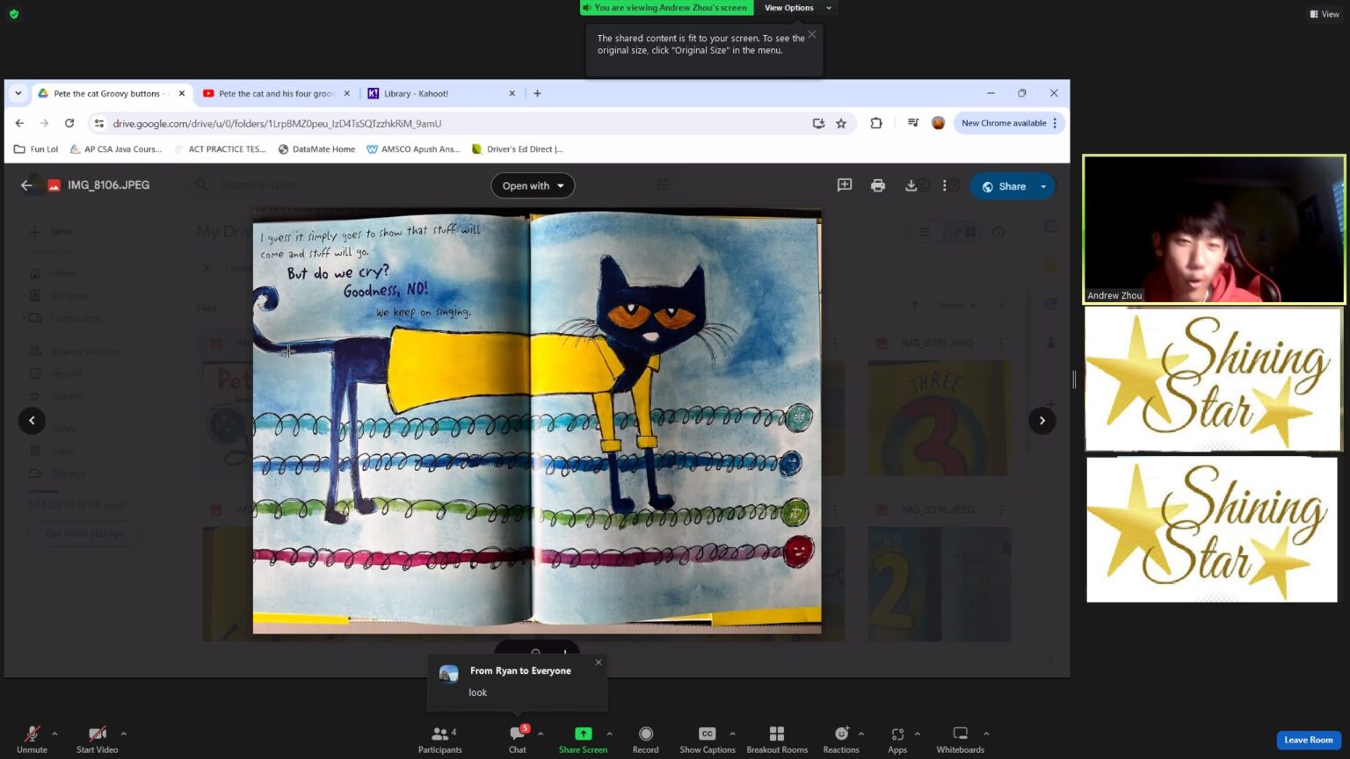Viewport: 1350px width, 759px height.
Task: Start recording with the Record button
Action: point(645,739)
